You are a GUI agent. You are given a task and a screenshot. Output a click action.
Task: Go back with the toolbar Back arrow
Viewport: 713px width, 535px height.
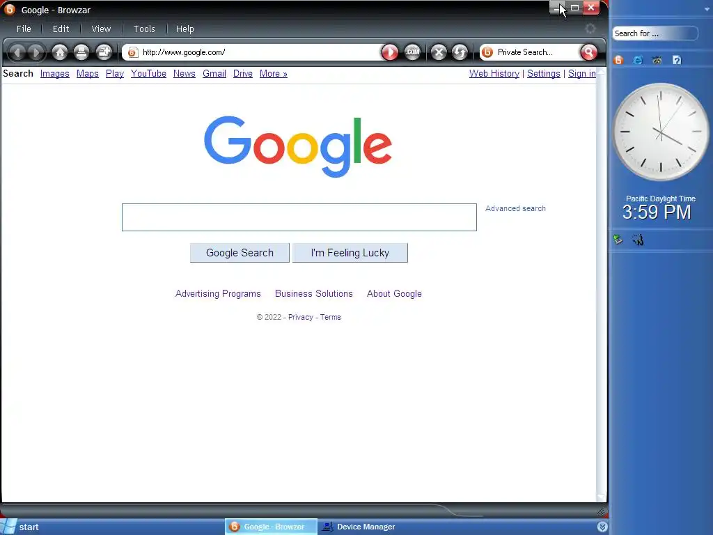tap(17, 52)
